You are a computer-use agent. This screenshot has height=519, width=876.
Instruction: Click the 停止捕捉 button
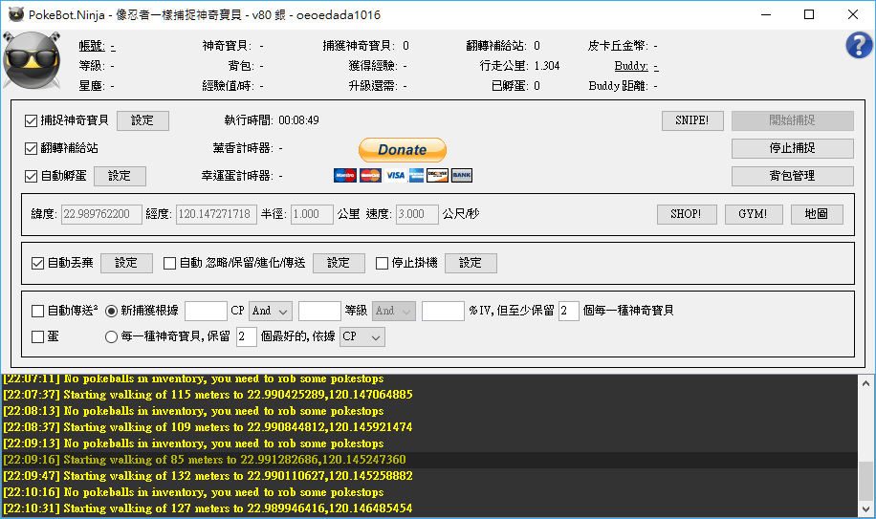[792, 148]
